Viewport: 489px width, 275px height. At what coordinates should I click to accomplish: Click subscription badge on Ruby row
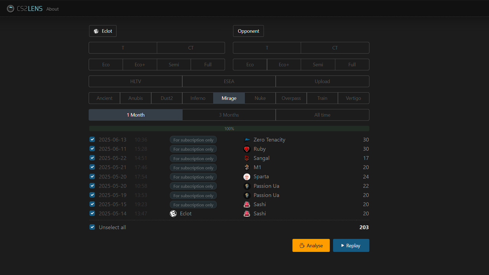coord(193,149)
